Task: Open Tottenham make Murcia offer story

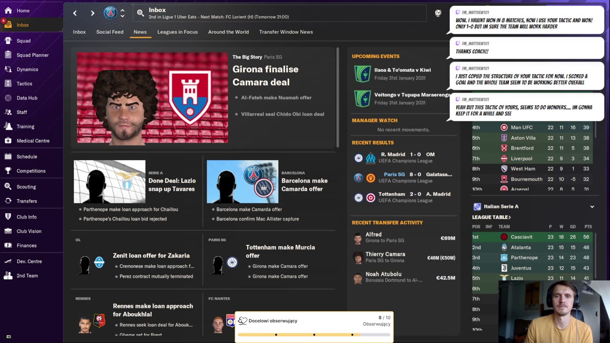Action: (x=280, y=252)
